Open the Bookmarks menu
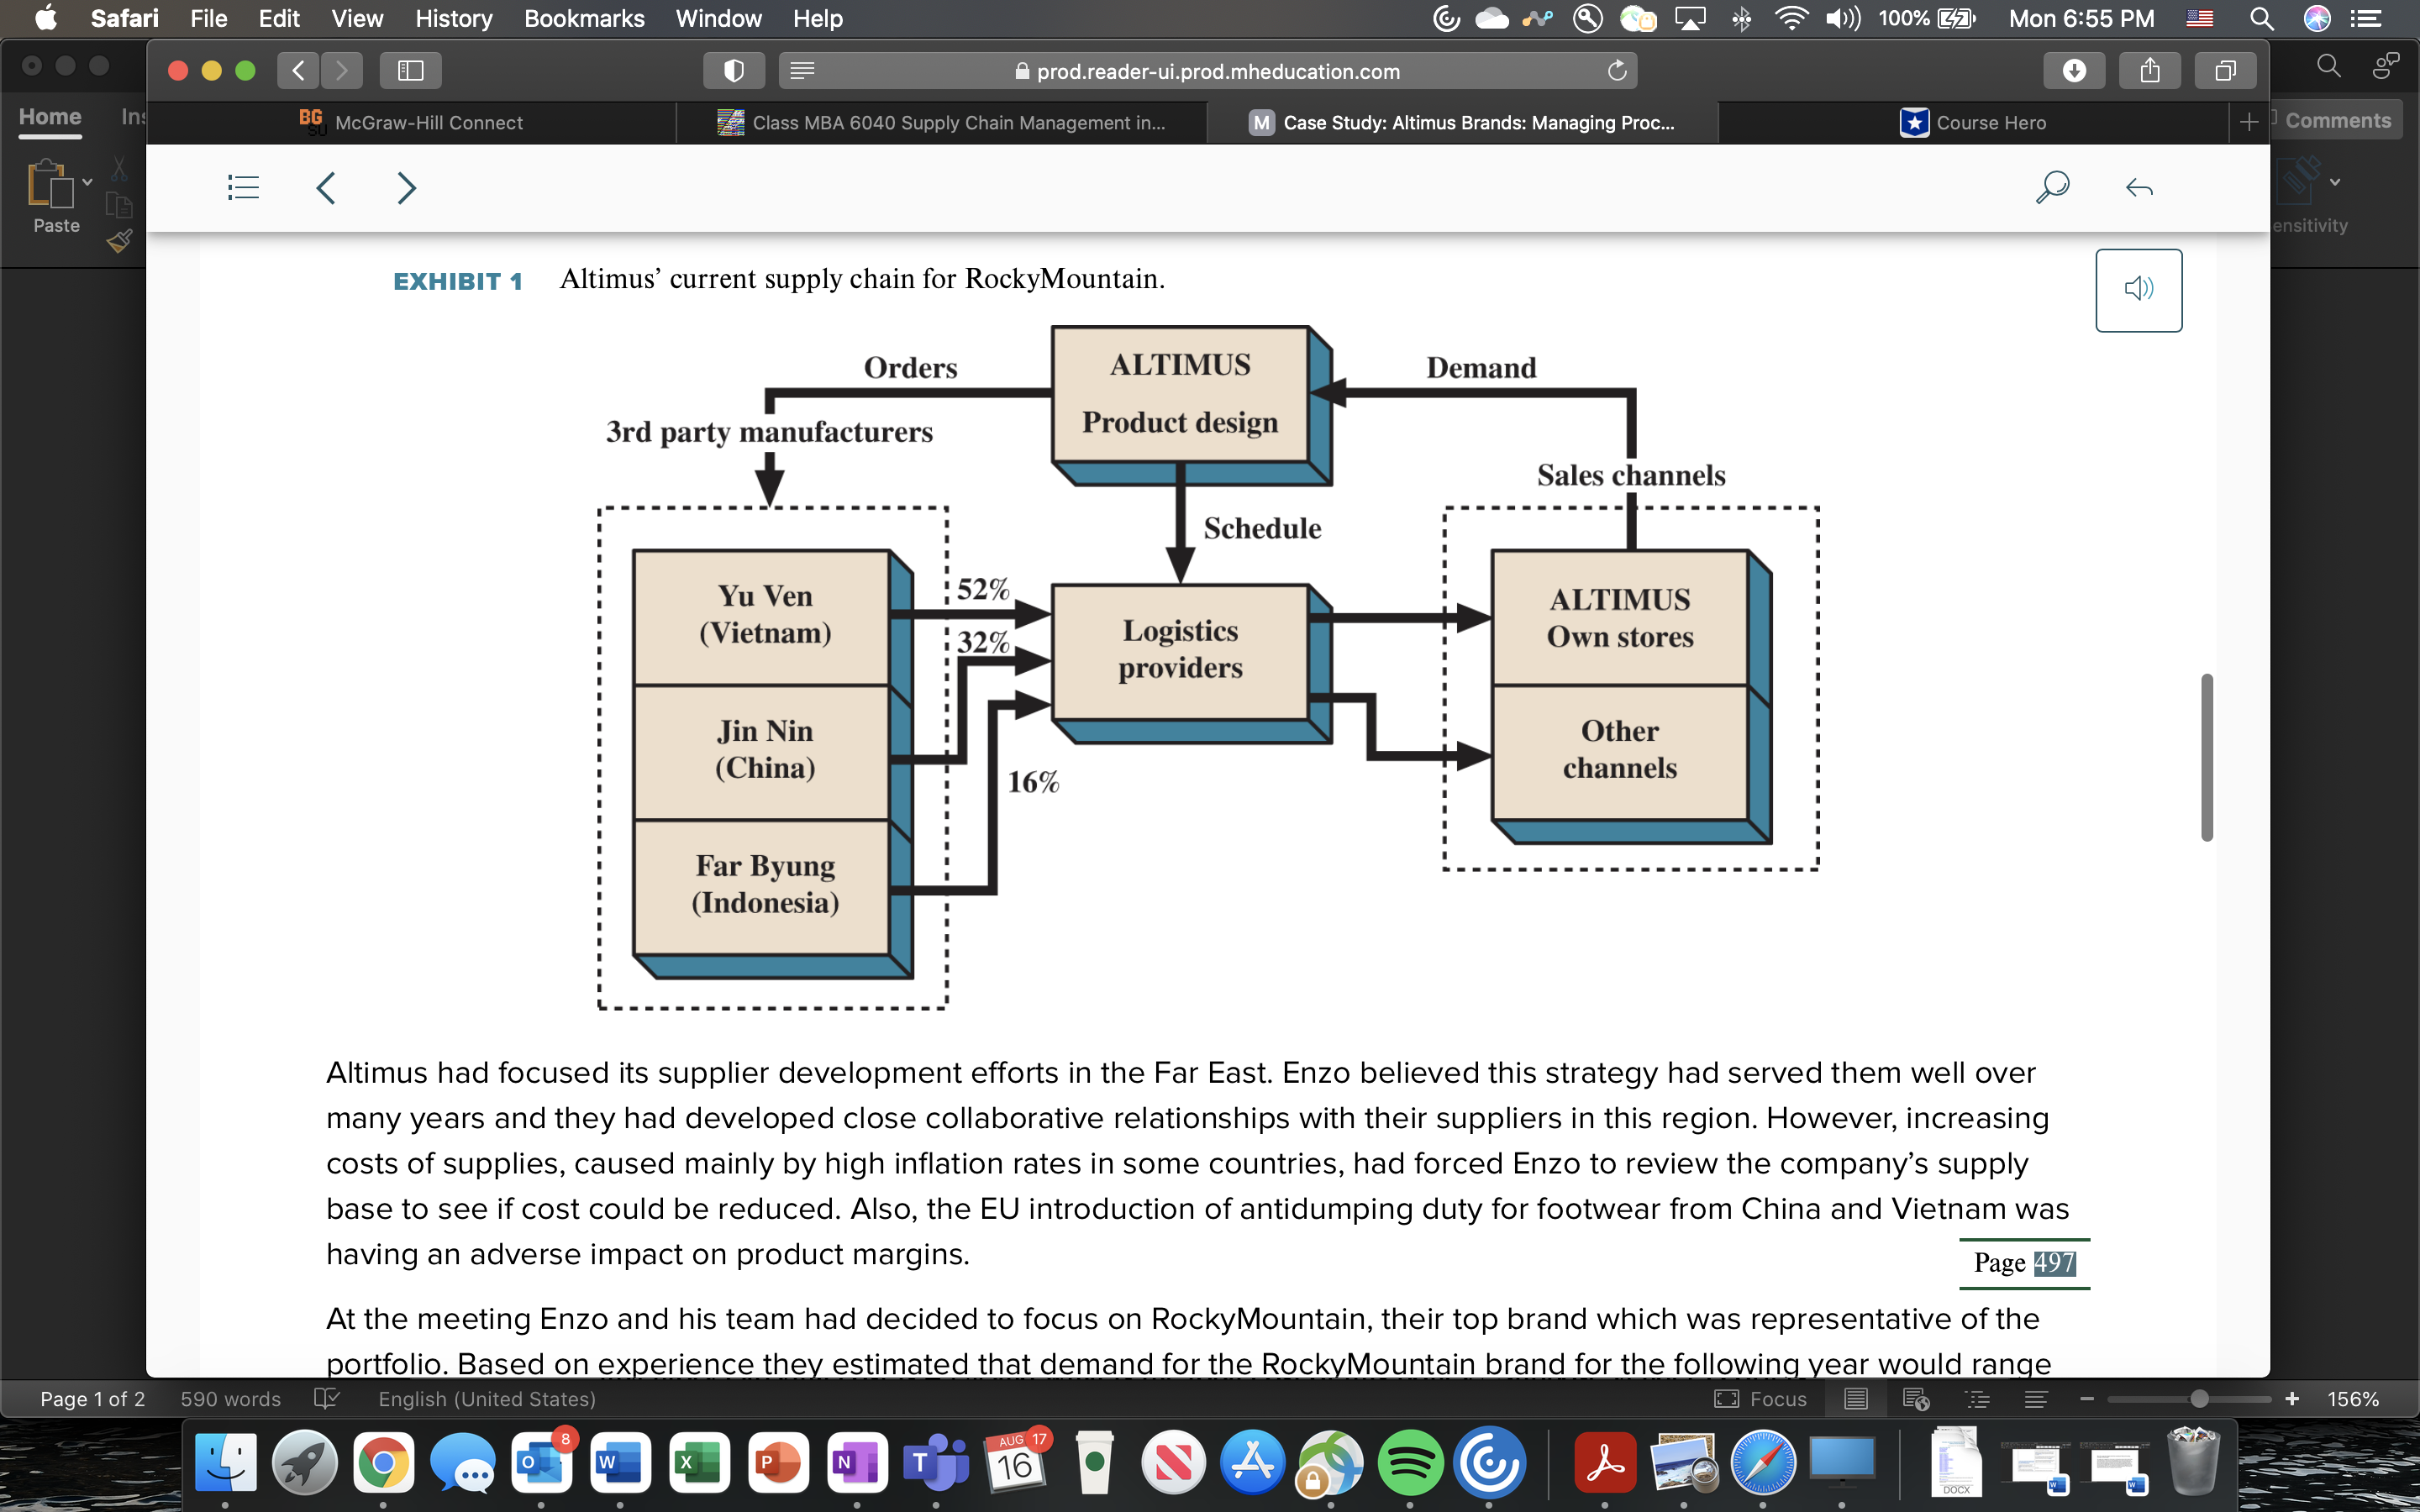 (584, 18)
